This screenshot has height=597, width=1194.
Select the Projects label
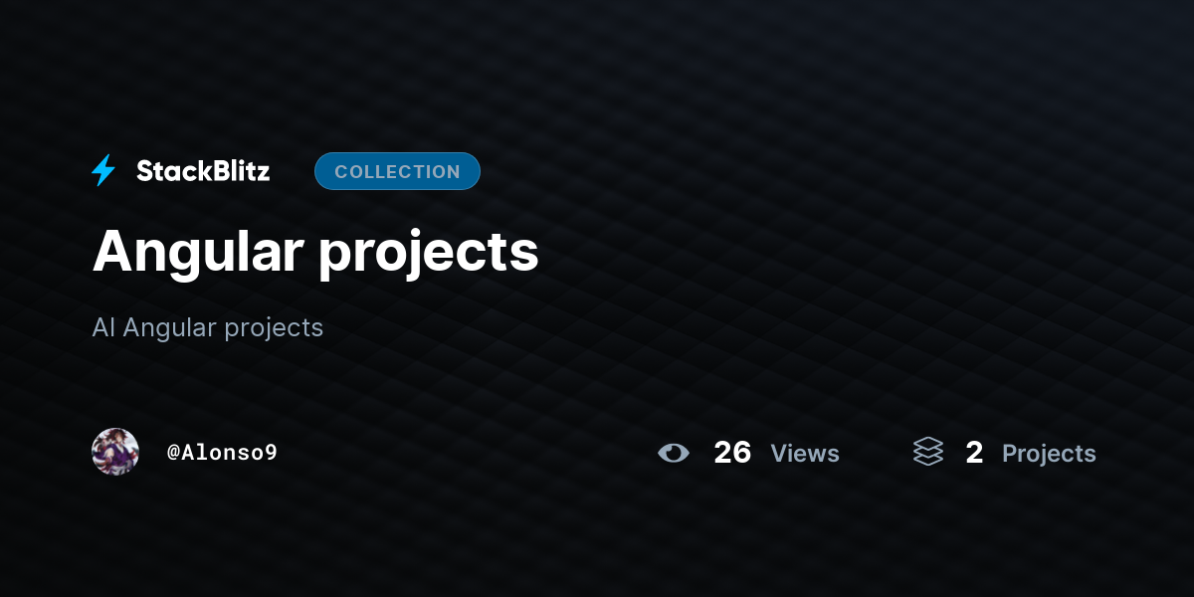pyautogui.click(x=1049, y=454)
